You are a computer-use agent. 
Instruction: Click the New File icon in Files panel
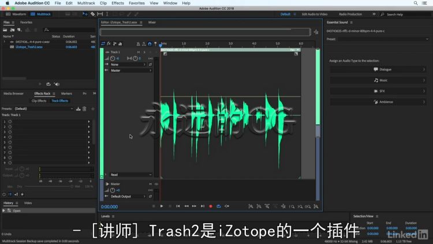19,29
